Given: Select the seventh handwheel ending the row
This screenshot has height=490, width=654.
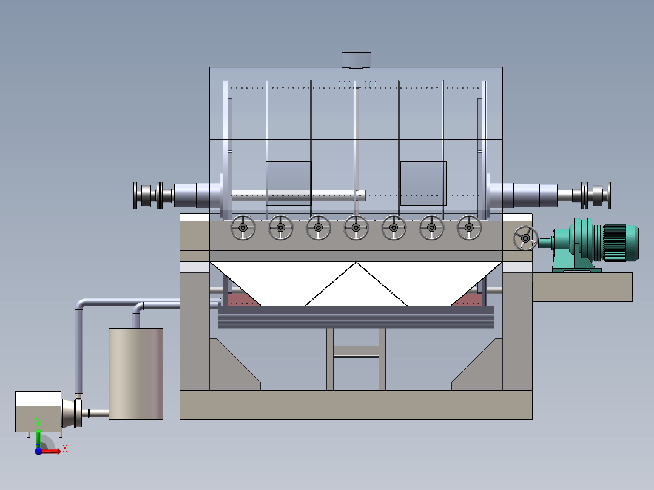Looking at the screenshot, I should pyautogui.click(x=469, y=227).
